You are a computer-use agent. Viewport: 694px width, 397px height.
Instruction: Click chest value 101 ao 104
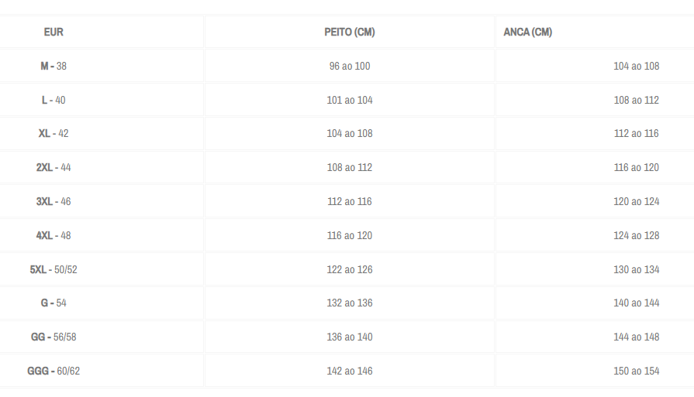pyautogui.click(x=350, y=101)
